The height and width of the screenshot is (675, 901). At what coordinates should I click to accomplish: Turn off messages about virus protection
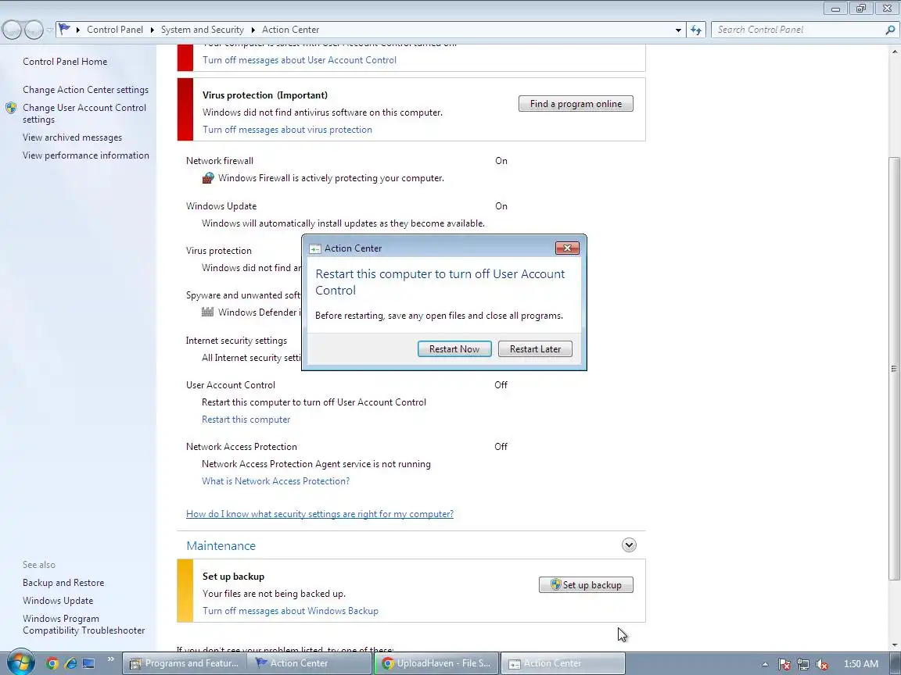287,130
